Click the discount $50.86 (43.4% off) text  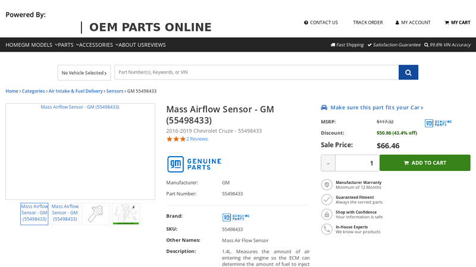tap(397, 133)
